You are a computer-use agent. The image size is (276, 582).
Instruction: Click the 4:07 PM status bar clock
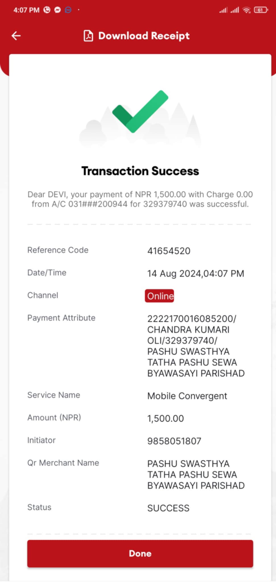click(26, 10)
